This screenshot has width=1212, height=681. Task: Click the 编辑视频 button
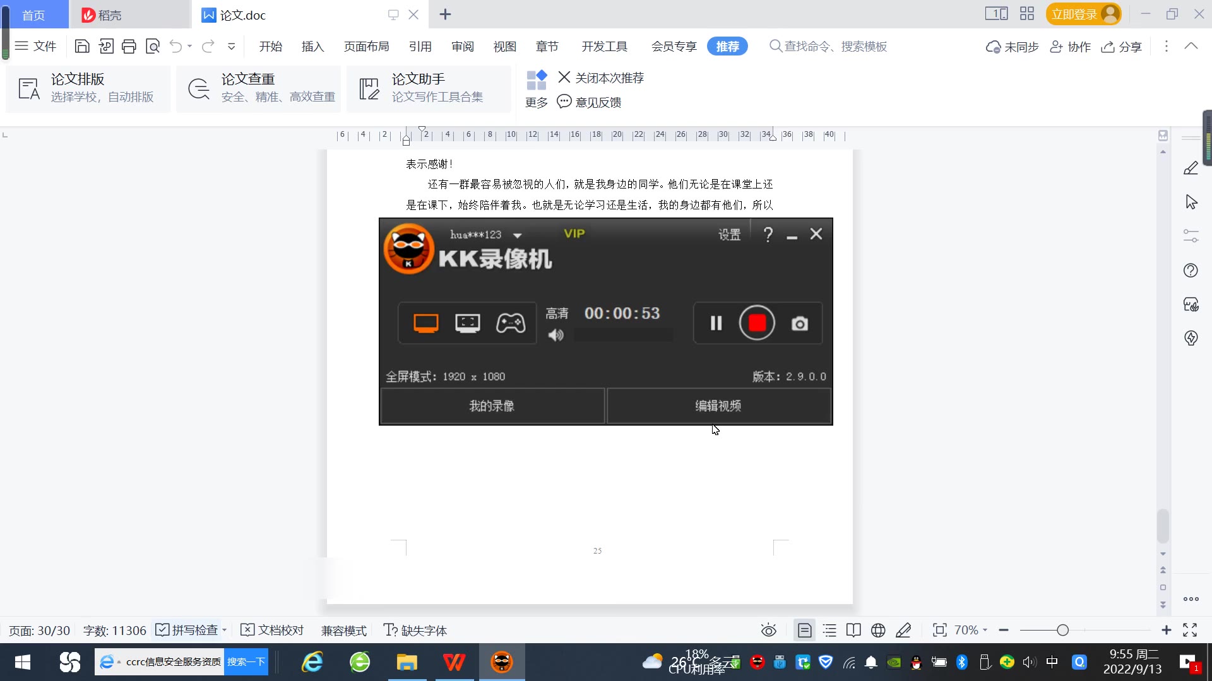pyautogui.click(x=718, y=405)
